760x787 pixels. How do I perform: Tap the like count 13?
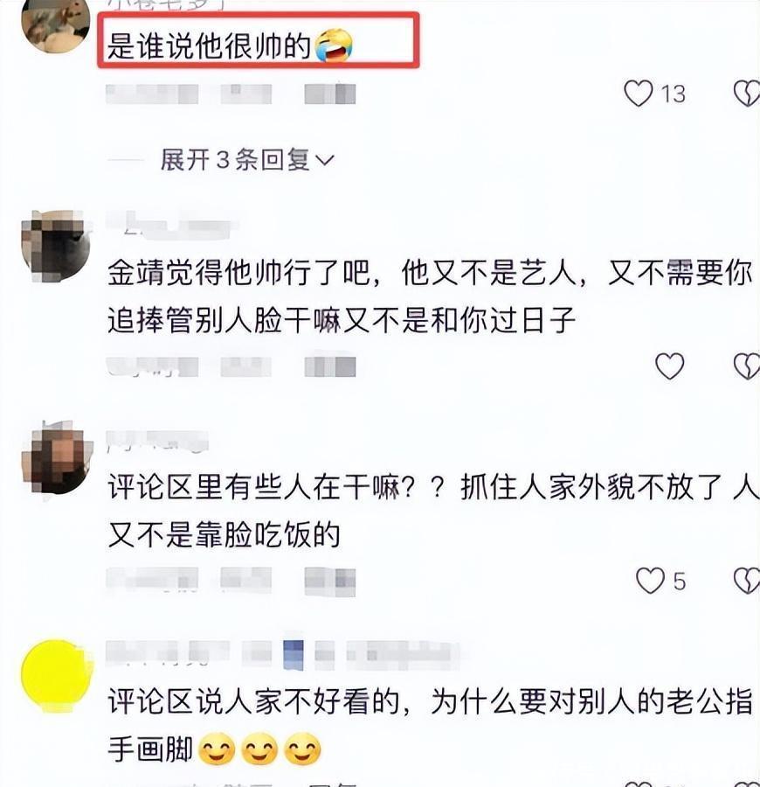(674, 94)
